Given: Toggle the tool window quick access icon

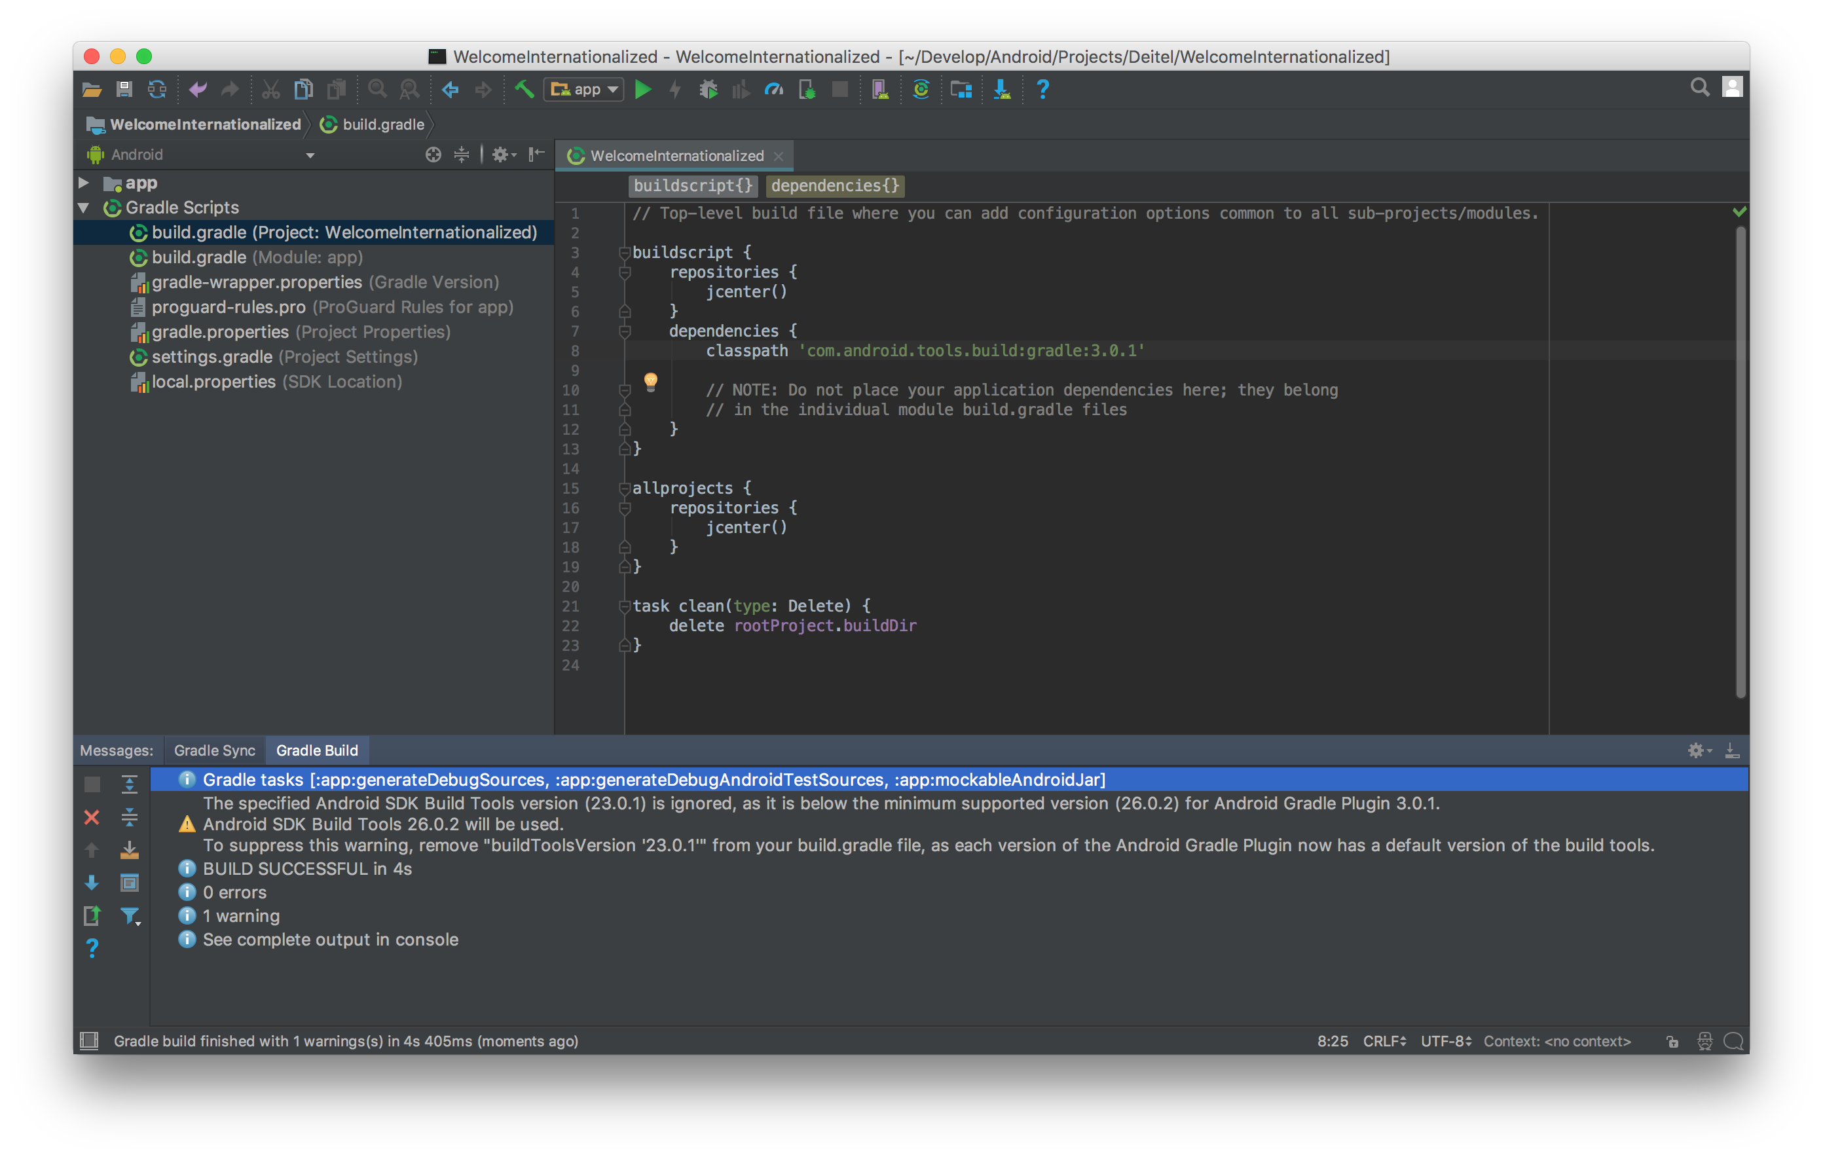Looking at the screenshot, I should click(x=89, y=1040).
